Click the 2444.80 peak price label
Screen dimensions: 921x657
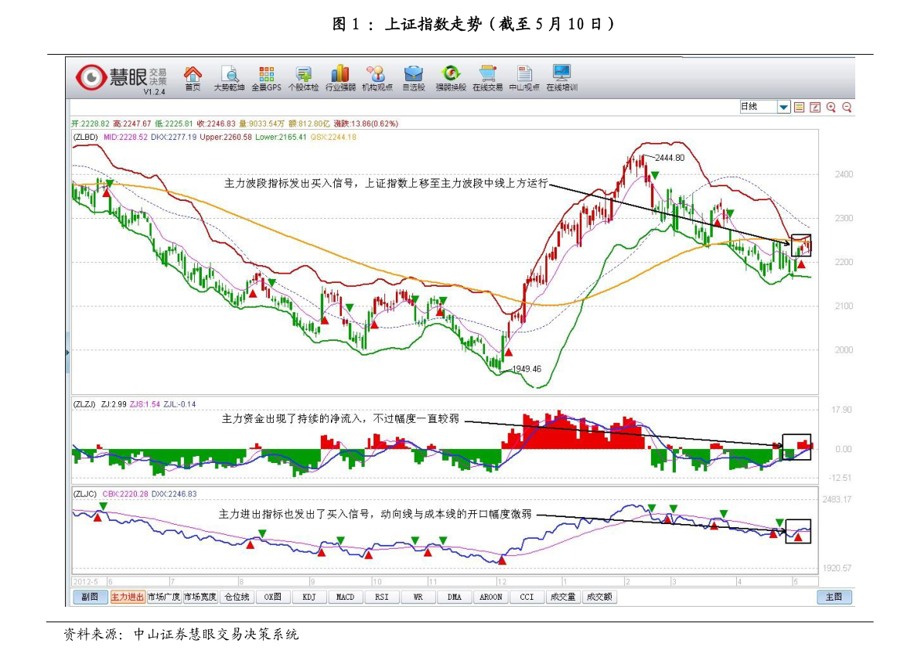point(670,158)
